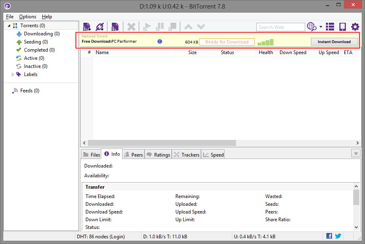Image resolution: width=365 pixels, height=244 pixels.
Task: Select Labels in the sidebar
Action: (x=31, y=74)
